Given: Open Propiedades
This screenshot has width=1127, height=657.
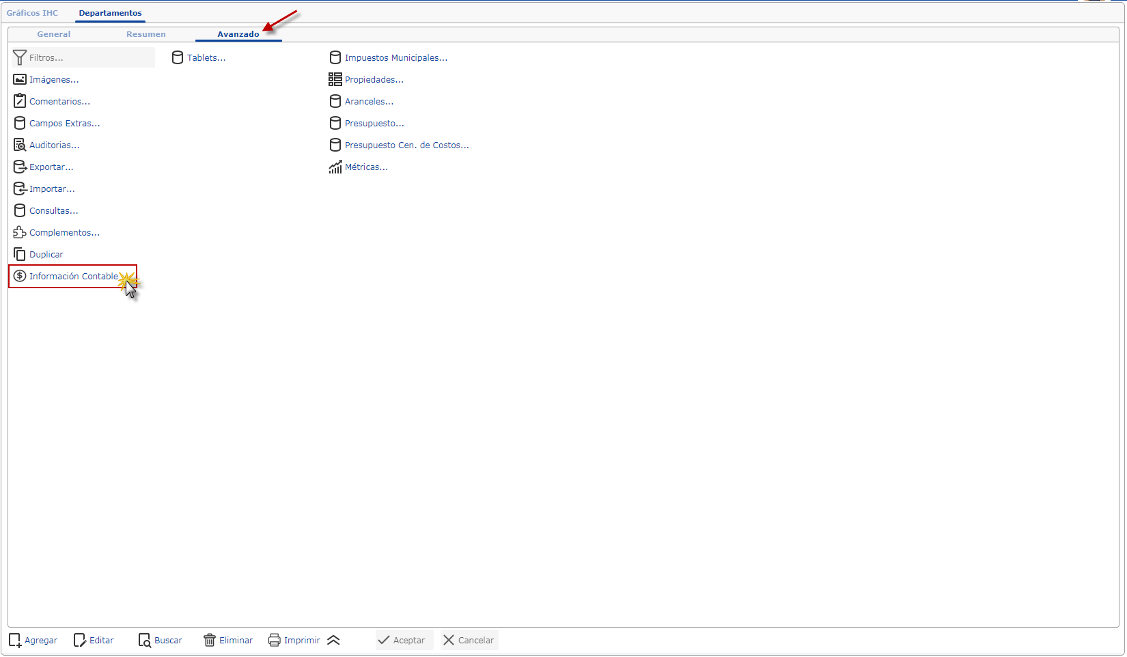Looking at the screenshot, I should (x=374, y=80).
